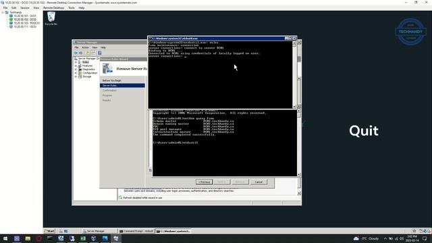Select the Roles tree item
The width and height of the screenshot is (432, 243).
point(86,62)
